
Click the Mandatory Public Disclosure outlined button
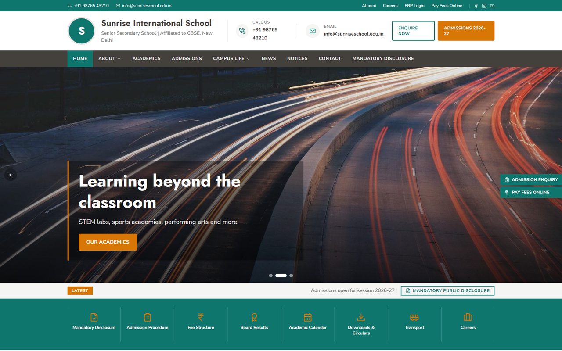447,290
